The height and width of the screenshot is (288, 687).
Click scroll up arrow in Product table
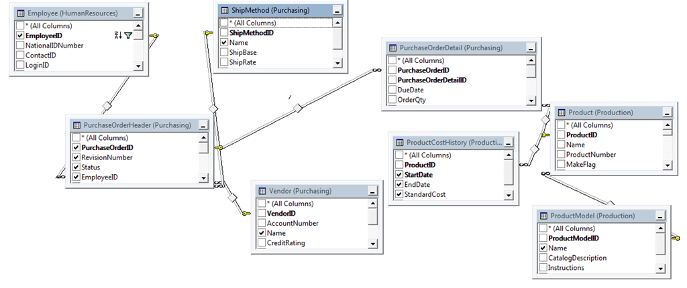668,125
